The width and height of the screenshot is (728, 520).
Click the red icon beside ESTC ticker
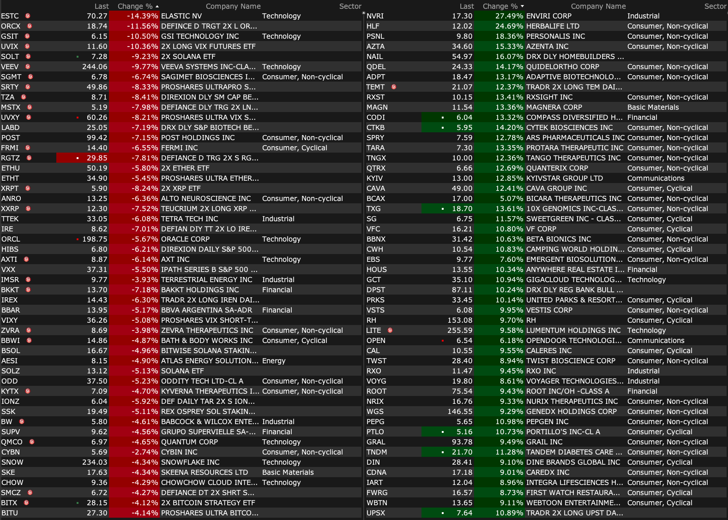pos(28,16)
